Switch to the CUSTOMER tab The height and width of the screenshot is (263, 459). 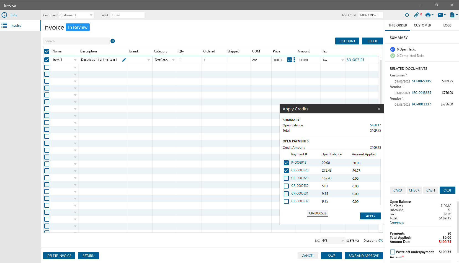coord(422,25)
